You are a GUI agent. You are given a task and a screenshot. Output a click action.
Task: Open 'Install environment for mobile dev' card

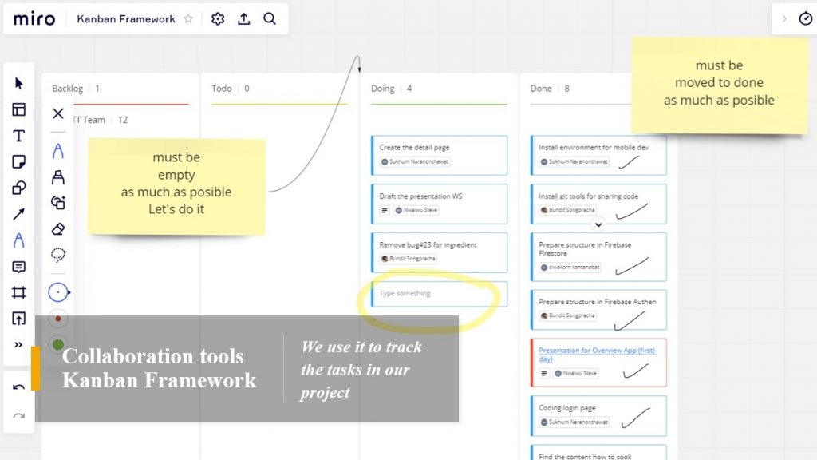[598, 156]
